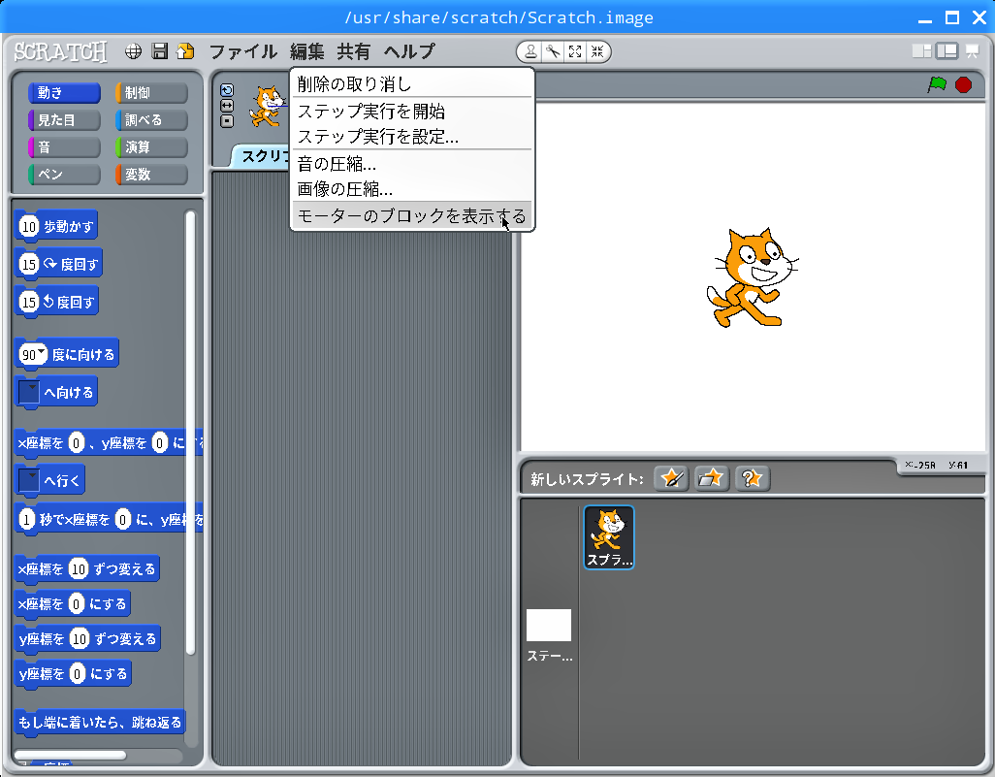Click the blocks palette horizontal scrollbar

(70, 755)
